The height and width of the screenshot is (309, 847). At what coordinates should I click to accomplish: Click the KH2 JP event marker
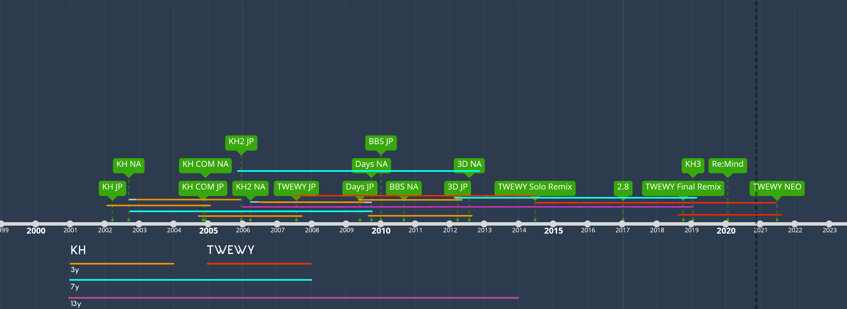tap(241, 142)
